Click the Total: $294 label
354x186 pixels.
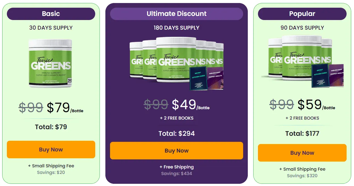tap(177, 134)
